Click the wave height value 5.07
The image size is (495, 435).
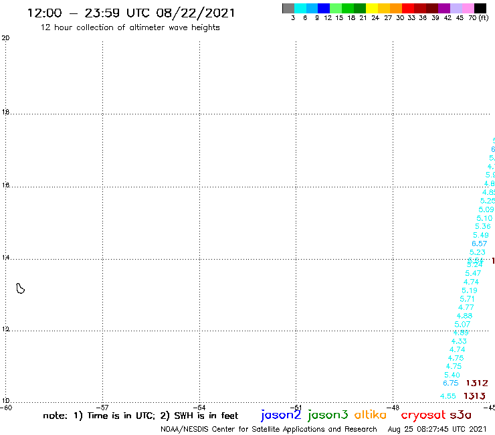(462, 325)
